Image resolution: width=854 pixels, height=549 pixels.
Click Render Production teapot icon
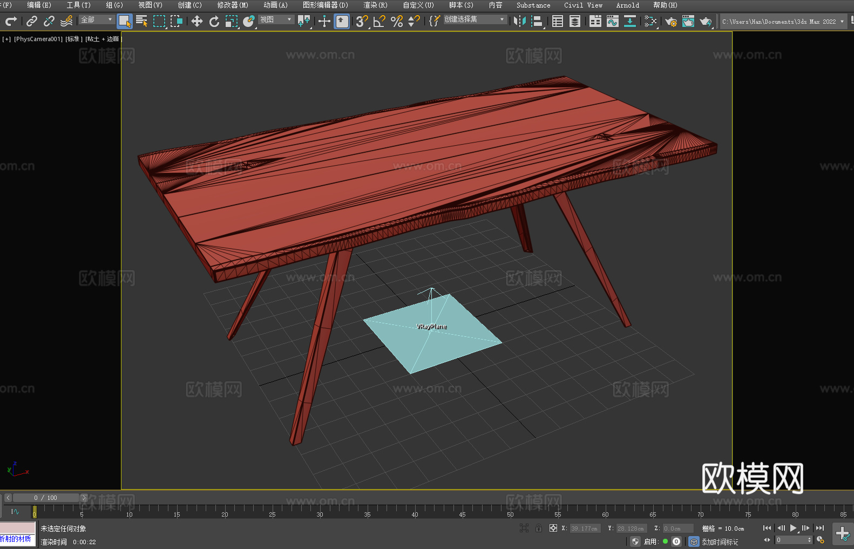[x=706, y=21]
